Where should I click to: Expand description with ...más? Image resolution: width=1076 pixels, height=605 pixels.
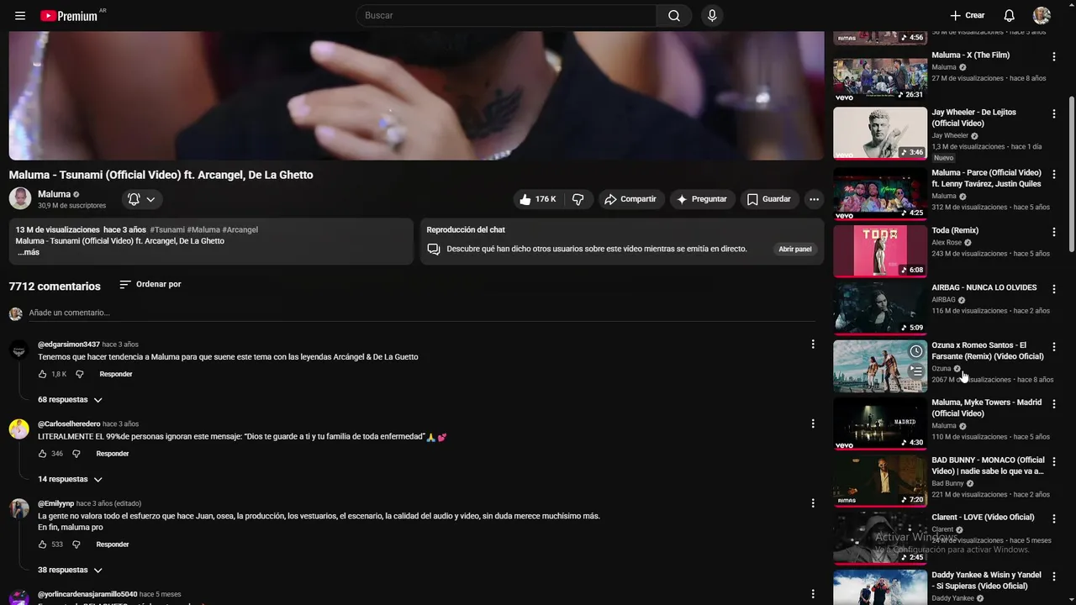28,252
